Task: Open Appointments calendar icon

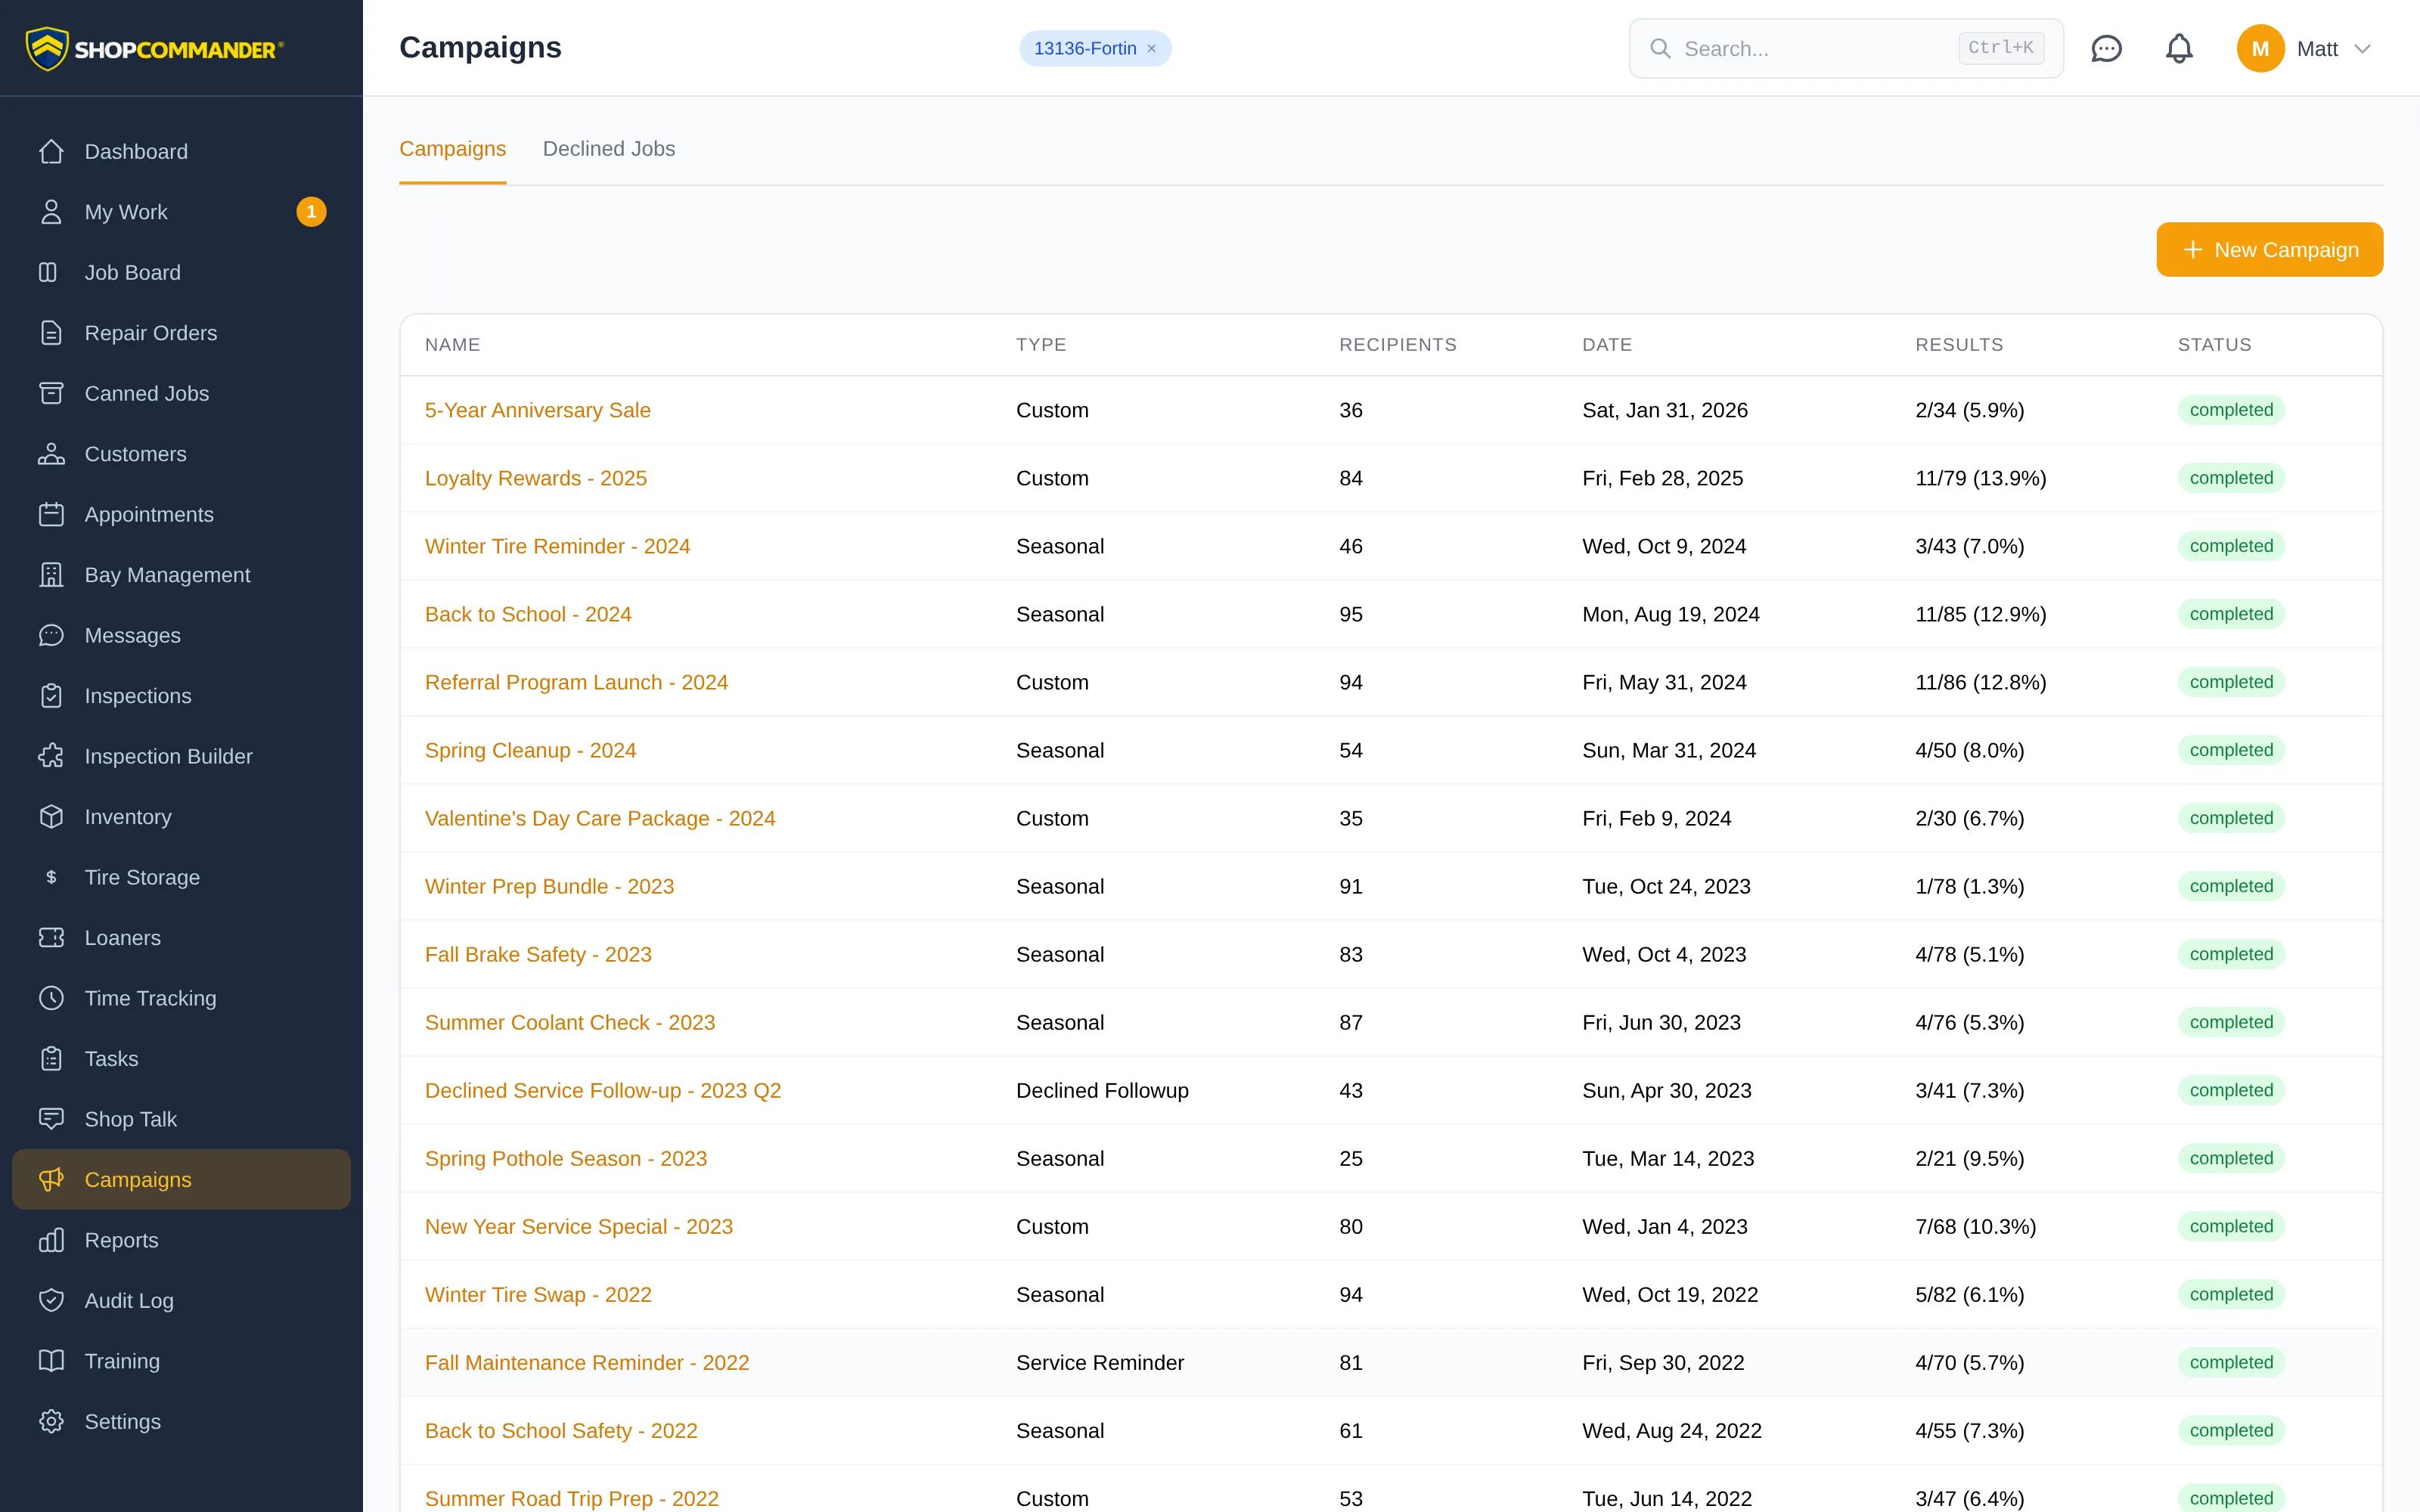Action: [51, 514]
